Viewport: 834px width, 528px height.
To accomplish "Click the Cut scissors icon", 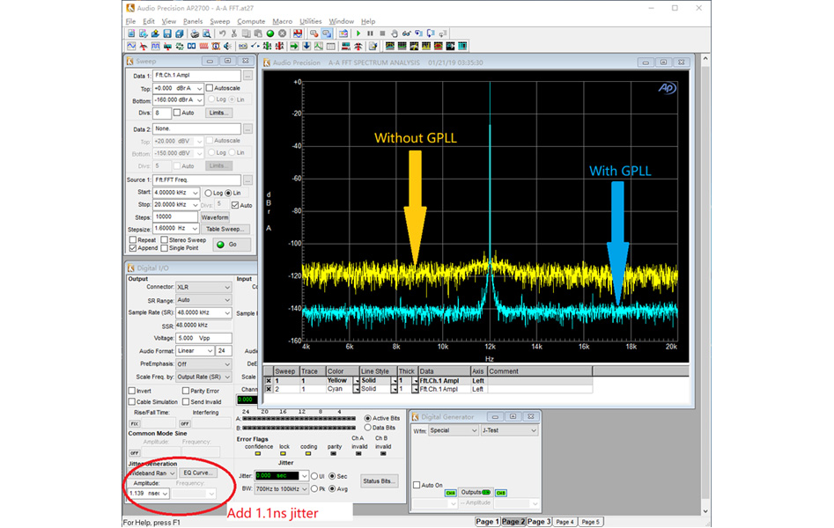I will click(x=233, y=33).
